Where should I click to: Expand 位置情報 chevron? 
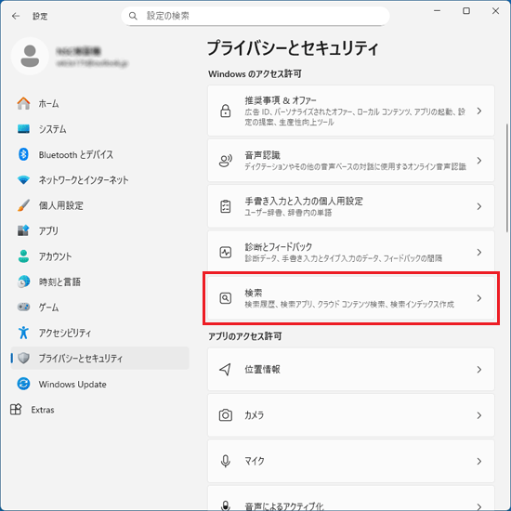[x=479, y=369]
